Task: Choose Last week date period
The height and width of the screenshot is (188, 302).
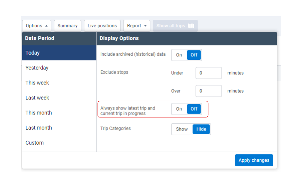Action: tap(59, 98)
